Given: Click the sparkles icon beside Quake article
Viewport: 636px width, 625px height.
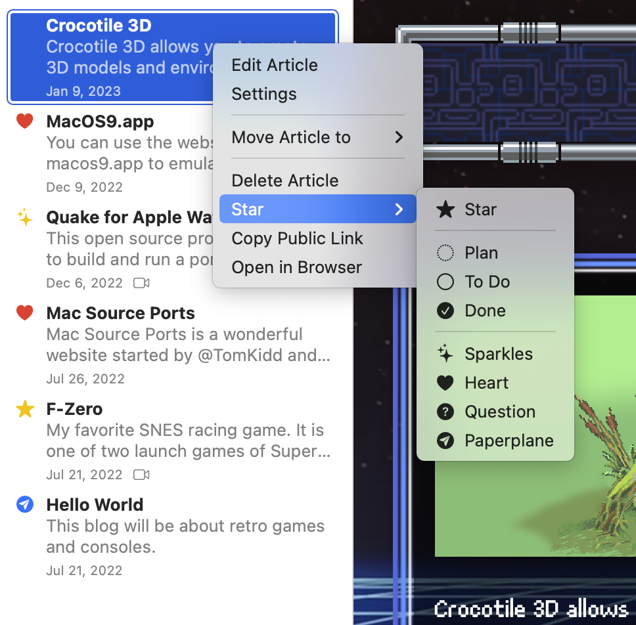Looking at the screenshot, I should 24,217.
